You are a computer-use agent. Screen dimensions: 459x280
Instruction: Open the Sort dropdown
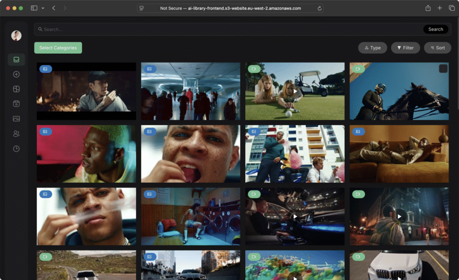tap(437, 47)
